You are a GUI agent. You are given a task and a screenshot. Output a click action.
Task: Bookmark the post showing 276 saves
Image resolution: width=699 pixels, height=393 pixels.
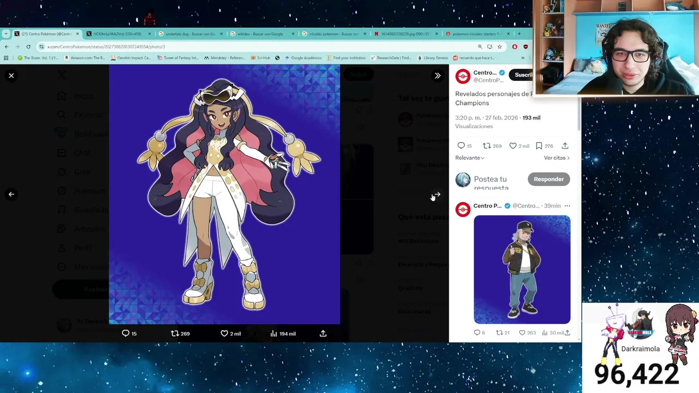(x=544, y=146)
